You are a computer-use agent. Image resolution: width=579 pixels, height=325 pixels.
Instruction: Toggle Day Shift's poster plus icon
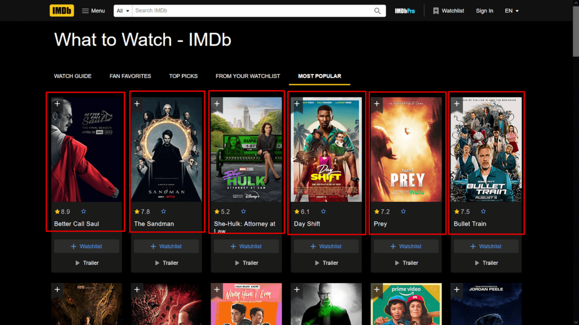pyautogui.click(x=296, y=103)
